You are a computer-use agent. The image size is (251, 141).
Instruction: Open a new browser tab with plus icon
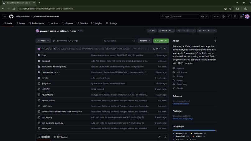39,3
